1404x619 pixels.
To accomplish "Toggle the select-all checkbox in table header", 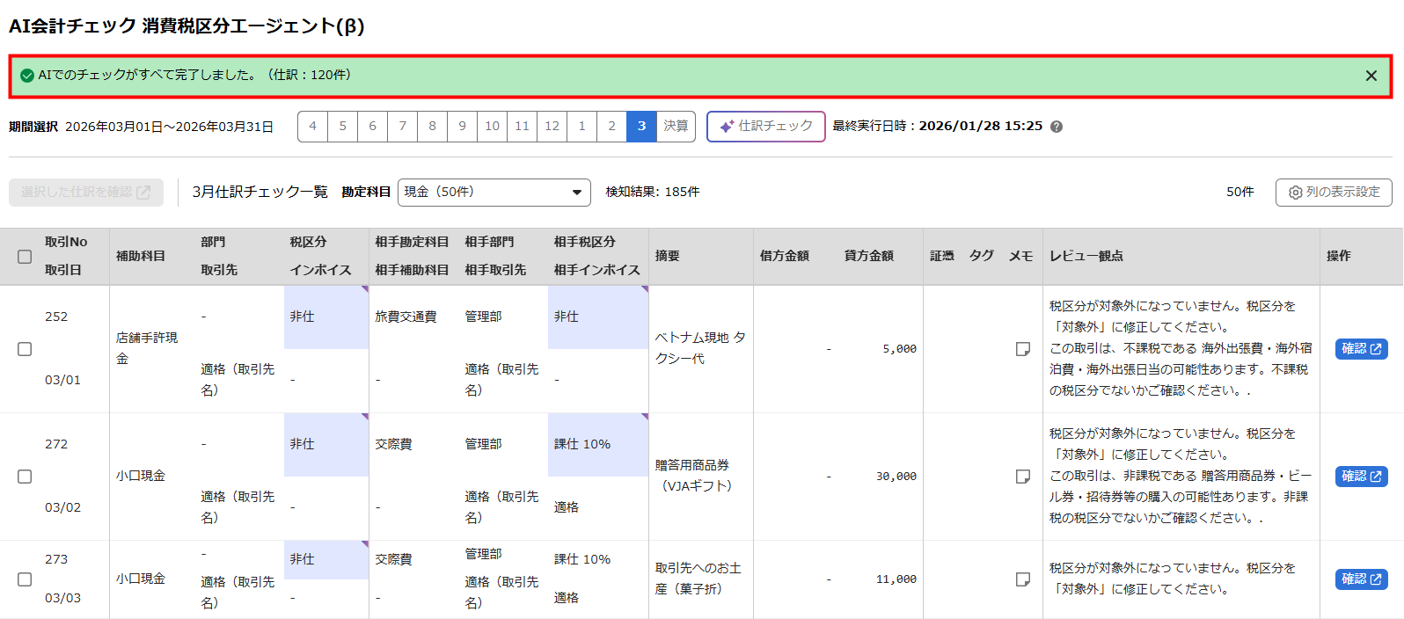I will [x=25, y=257].
